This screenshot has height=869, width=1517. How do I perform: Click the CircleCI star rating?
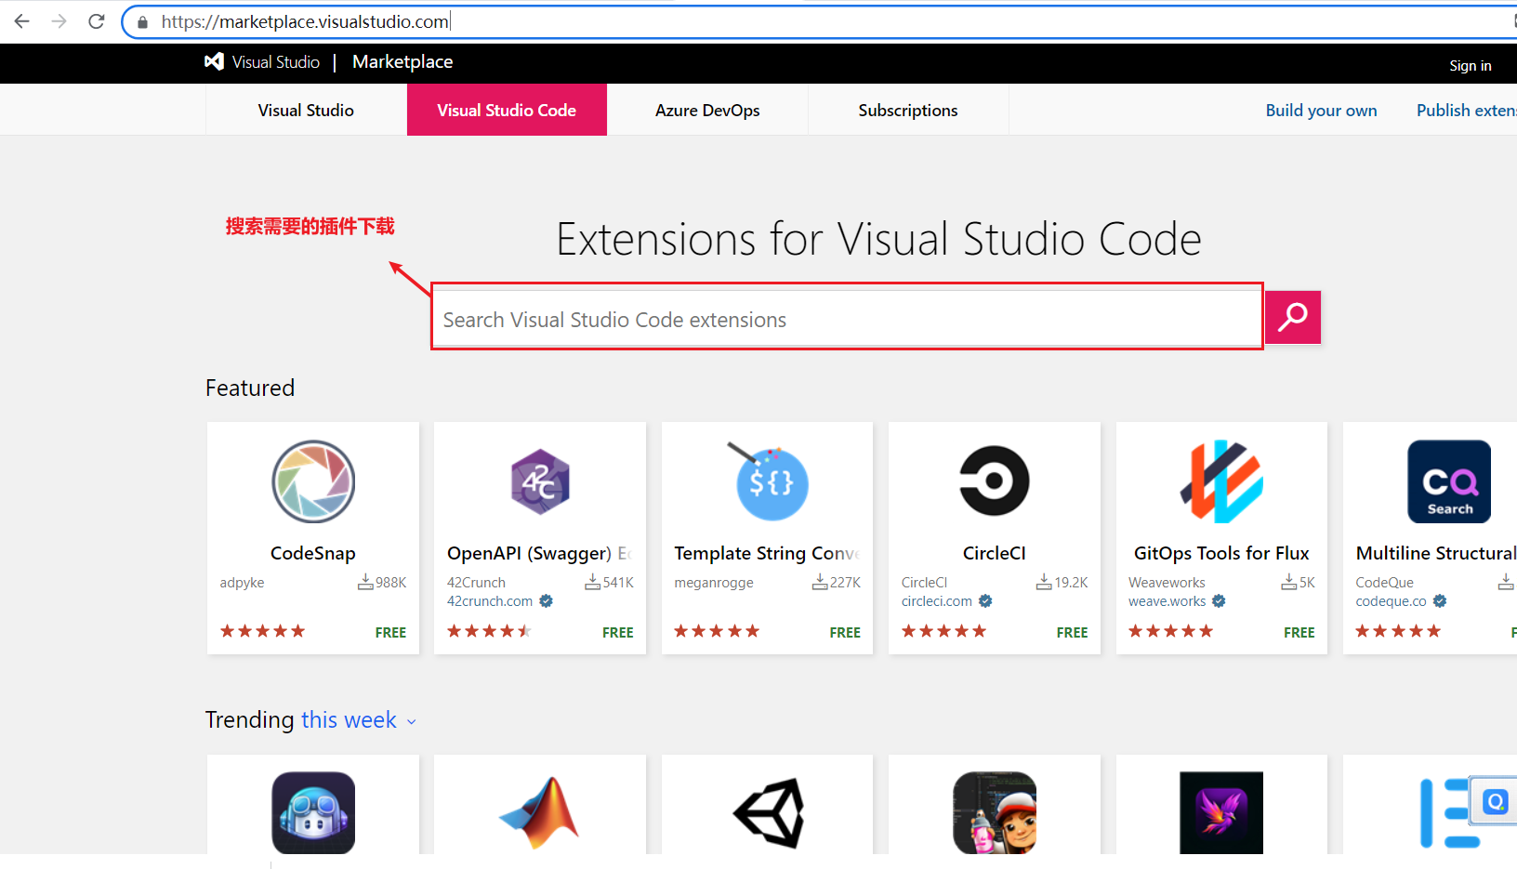click(943, 631)
